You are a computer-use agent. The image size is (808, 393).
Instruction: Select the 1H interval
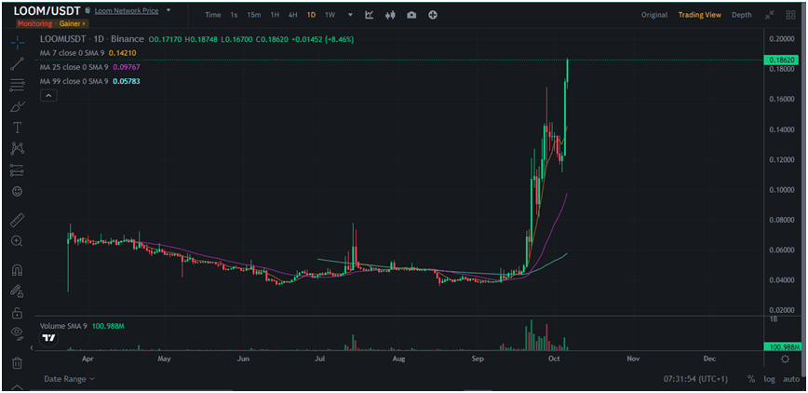point(276,15)
